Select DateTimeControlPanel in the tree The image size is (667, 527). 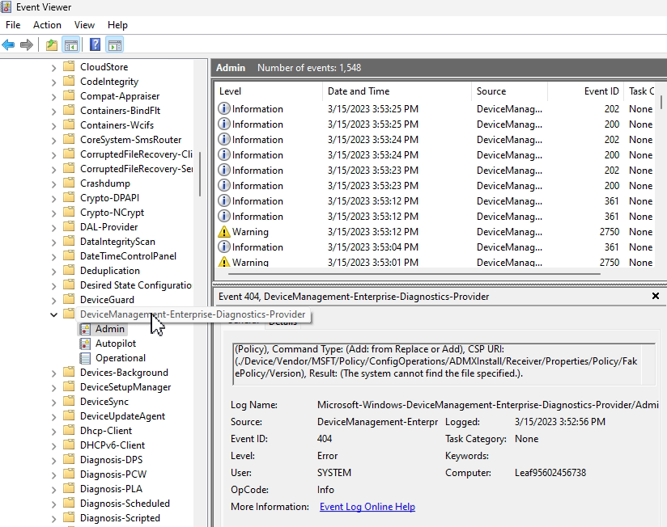[x=128, y=256]
